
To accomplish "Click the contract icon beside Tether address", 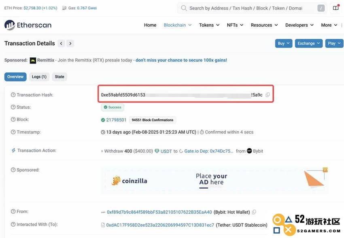I will tap(103, 225).
